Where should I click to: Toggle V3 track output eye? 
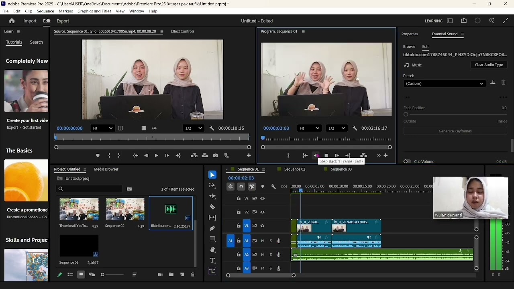(263, 198)
